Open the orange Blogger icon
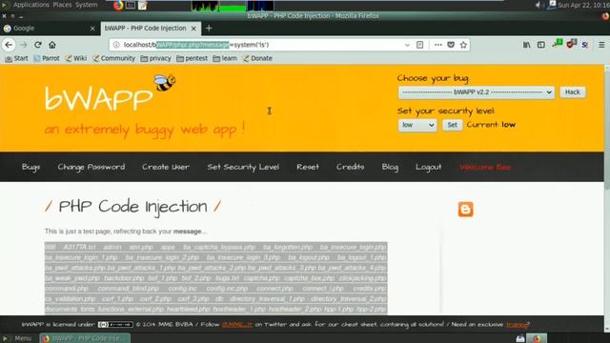Screen dimensions: 610x343 tap(465, 210)
